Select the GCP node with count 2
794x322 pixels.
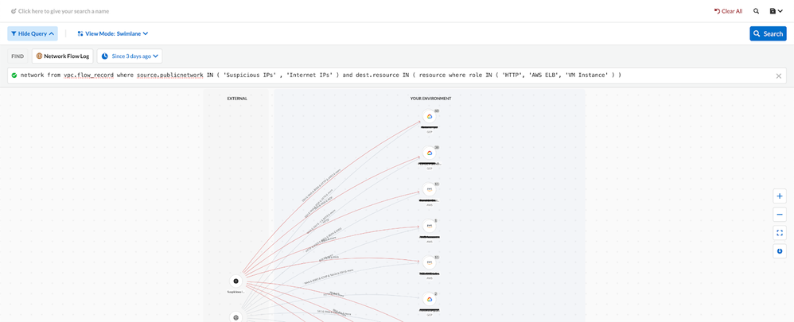point(430,299)
